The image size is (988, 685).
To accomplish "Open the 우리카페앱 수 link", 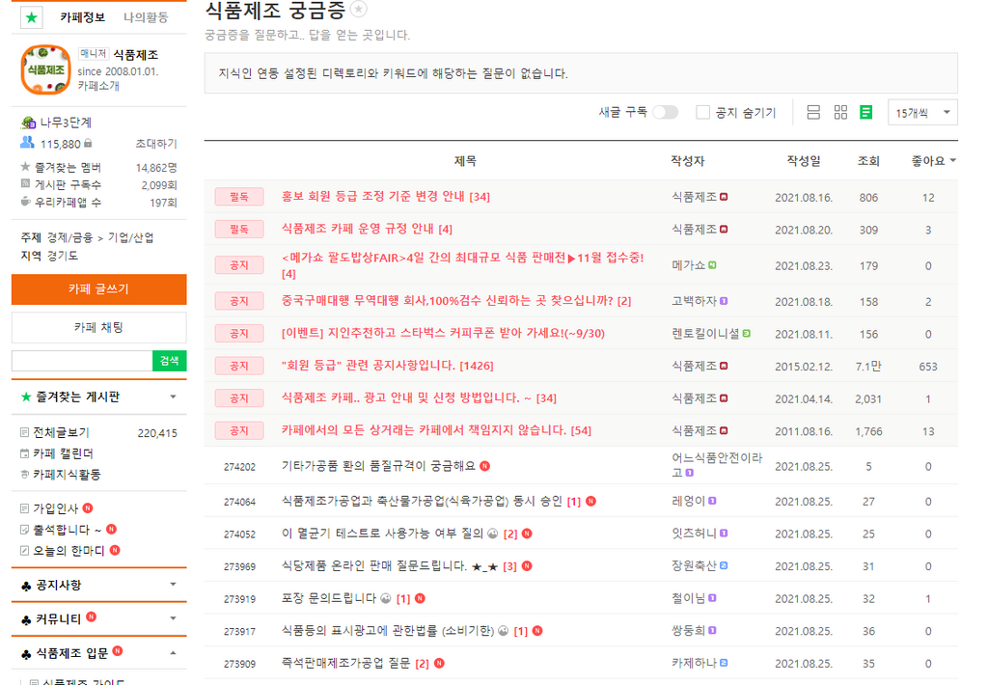I will point(68,203).
